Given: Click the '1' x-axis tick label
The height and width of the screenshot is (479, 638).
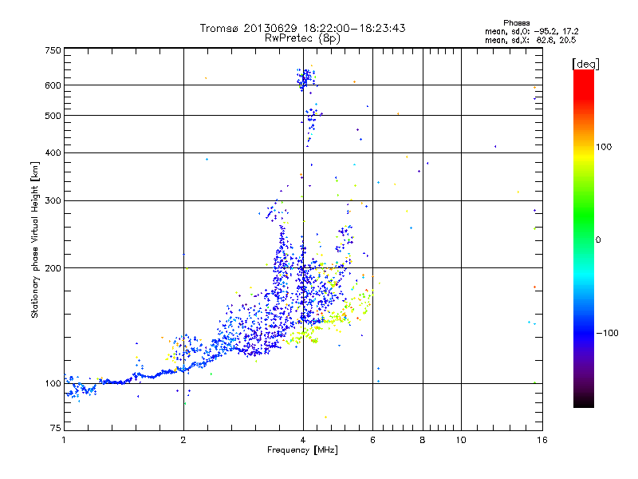Looking at the screenshot, I should pos(64,440).
